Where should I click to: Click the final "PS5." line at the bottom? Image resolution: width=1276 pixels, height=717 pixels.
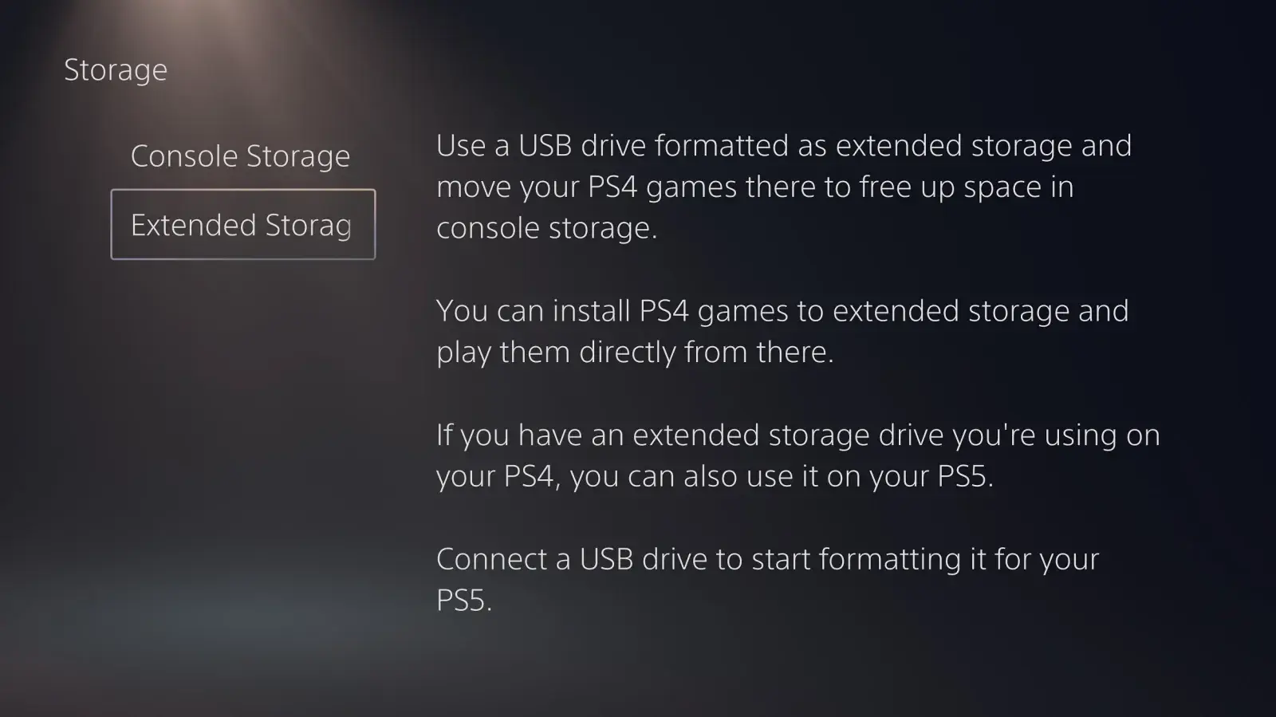[x=464, y=600]
